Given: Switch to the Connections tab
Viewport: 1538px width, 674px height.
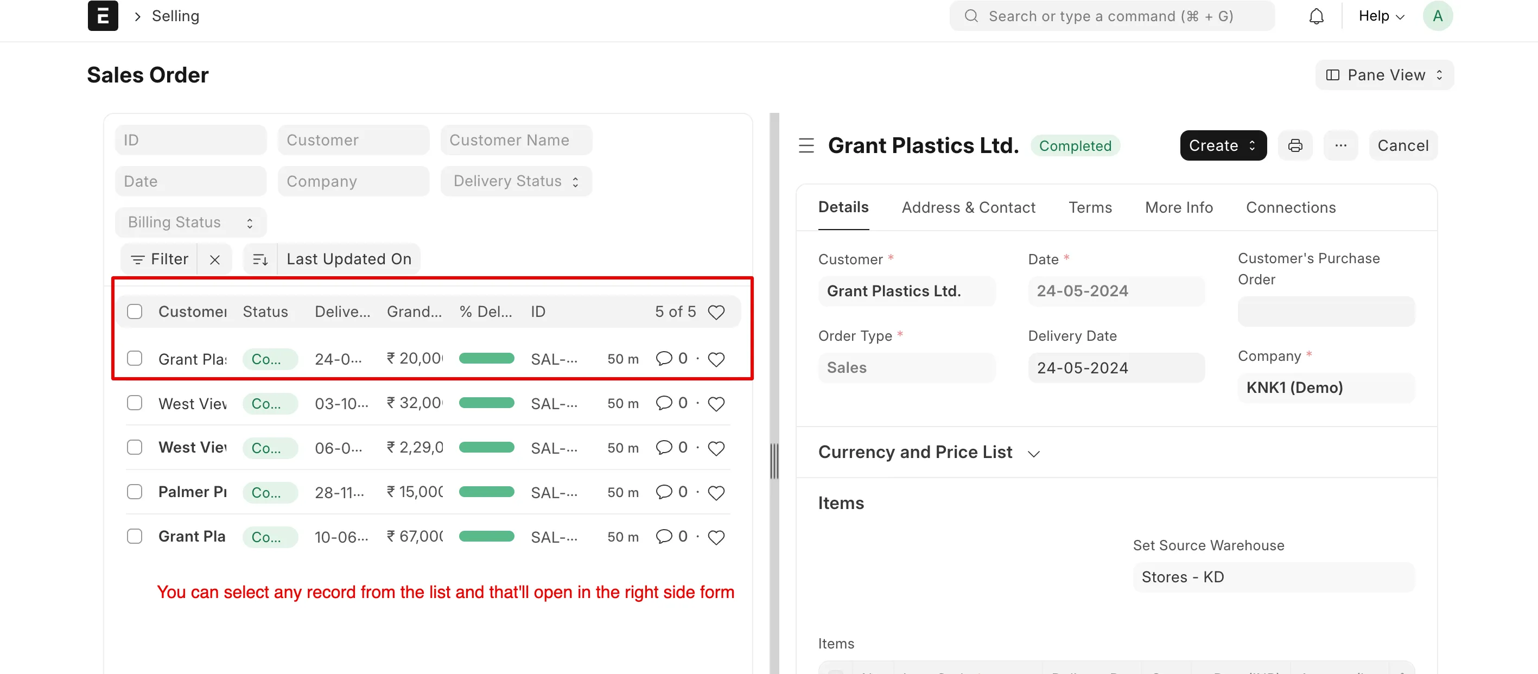Looking at the screenshot, I should click(x=1290, y=208).
